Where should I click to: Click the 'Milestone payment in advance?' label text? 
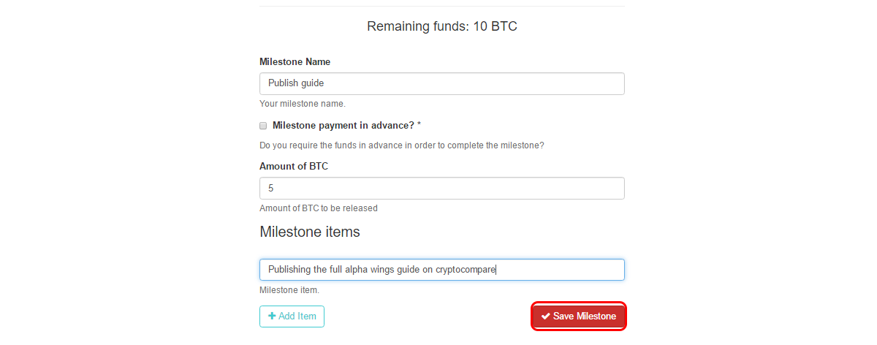tap(343, 125)
